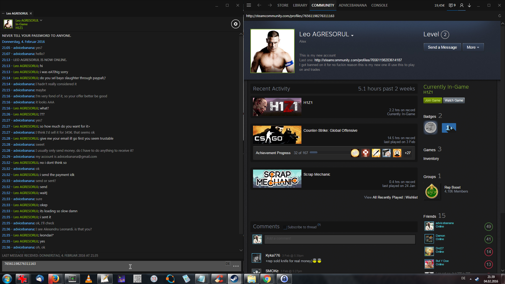505x284 pixels.
Task: Open the STORE tab
Action: click(283, 5)
